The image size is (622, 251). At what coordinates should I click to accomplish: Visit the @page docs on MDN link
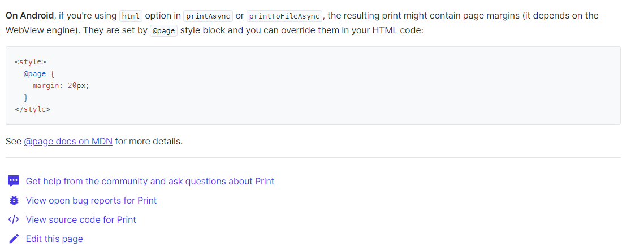click(68, 142)
